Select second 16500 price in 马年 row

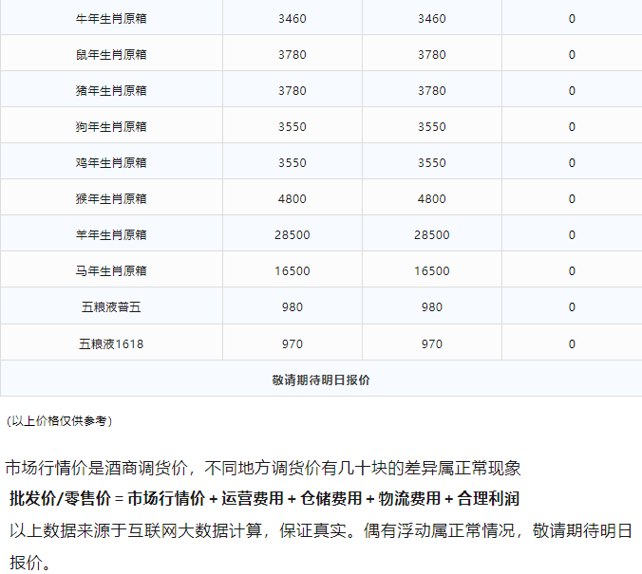[x=431, y=270]
